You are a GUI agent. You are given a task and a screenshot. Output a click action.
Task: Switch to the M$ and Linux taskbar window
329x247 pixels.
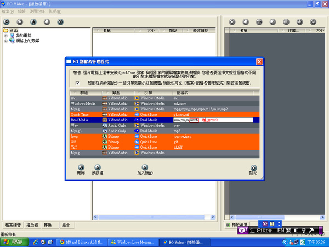pos(82,242)
